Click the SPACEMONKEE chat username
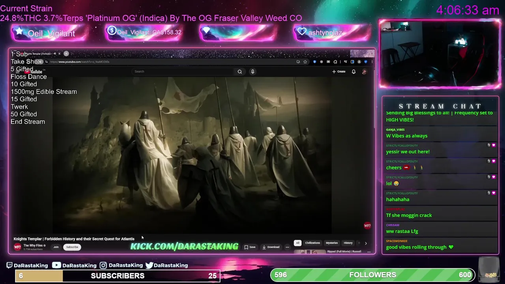The width and height of the screenshot is (505, 284). 397,241
